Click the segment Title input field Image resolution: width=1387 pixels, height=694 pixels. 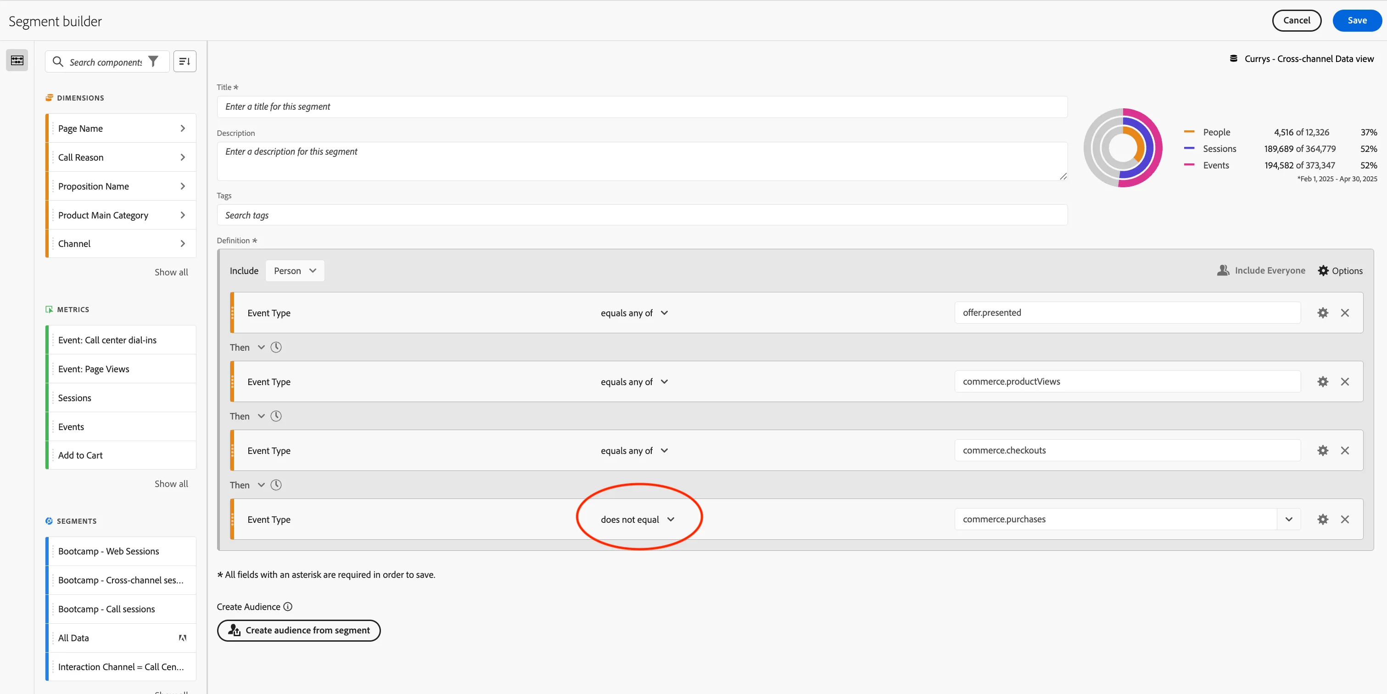tap(642, 106)
